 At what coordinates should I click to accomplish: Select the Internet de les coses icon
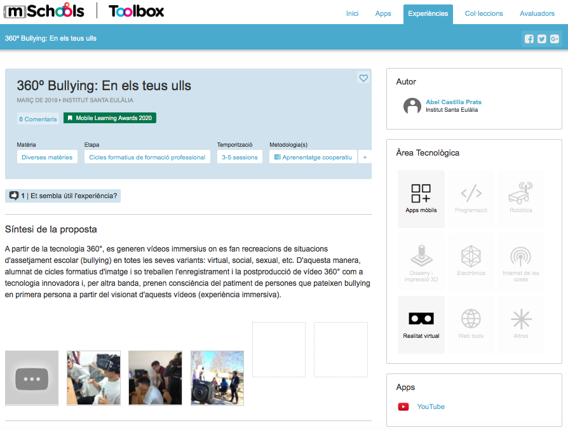pyautogui.click(x=520, y=262)
